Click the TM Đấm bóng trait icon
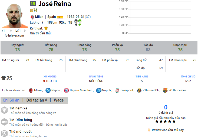 pyautogui.click(x=4, y=122)
